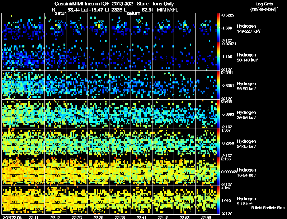Select the 'Hydrogen 55-90 keV' row label
The image size is (287, 219).
click(x=246, y=86)
